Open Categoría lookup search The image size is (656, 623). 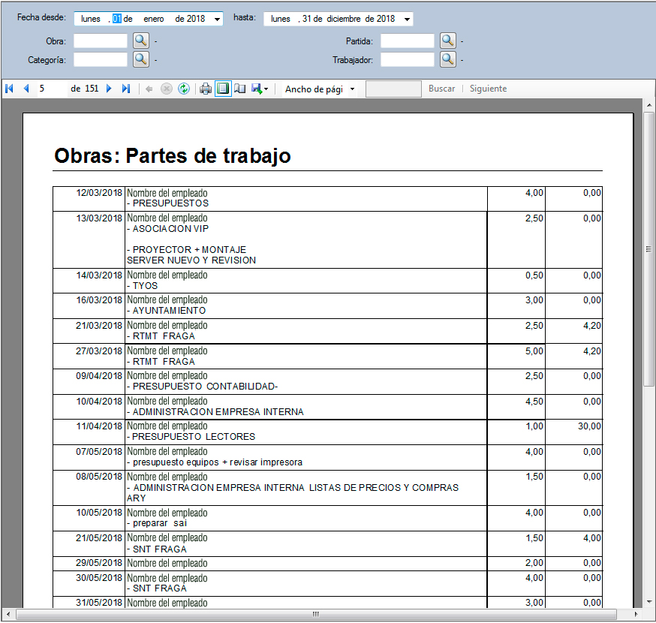[141, 59]
